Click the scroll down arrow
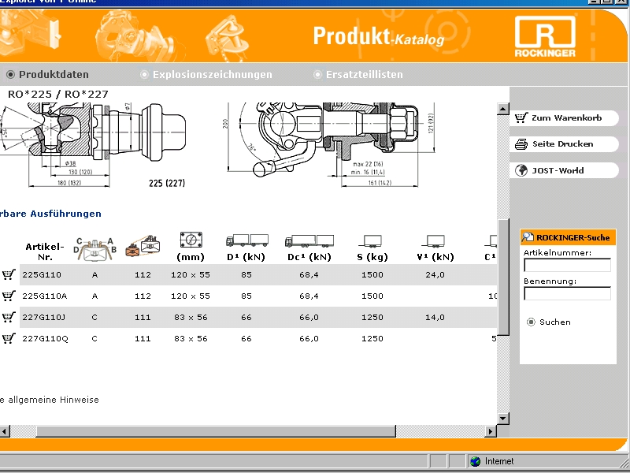Image resolution: width=630 pixels, height=473 pixels. click(503, 415)
